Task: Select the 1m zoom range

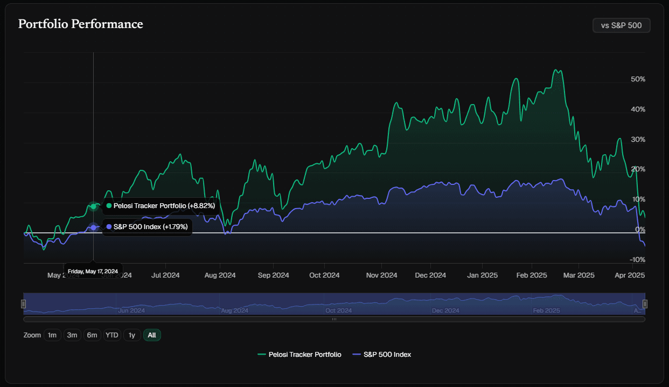Action: pyautogui.click(x=52, y=335)
